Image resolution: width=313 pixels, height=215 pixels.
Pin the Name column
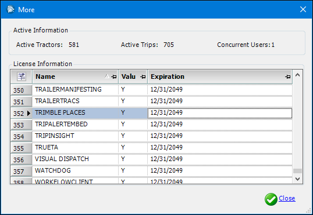[114, 76]
